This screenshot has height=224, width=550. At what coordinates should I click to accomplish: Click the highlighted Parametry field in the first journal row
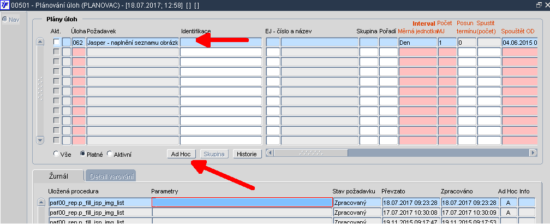coord(242,202)
